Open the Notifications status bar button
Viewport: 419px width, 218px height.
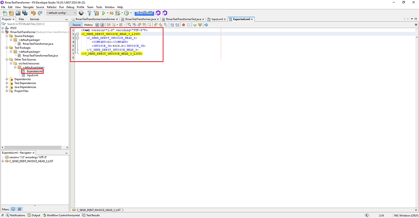(15, 215)
